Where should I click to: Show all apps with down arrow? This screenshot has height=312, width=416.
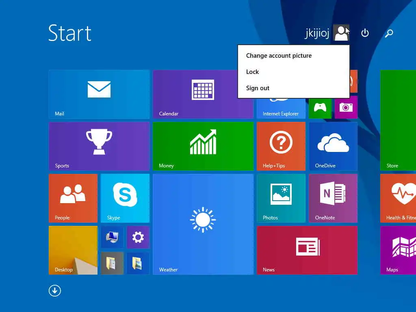click(55, 290)
